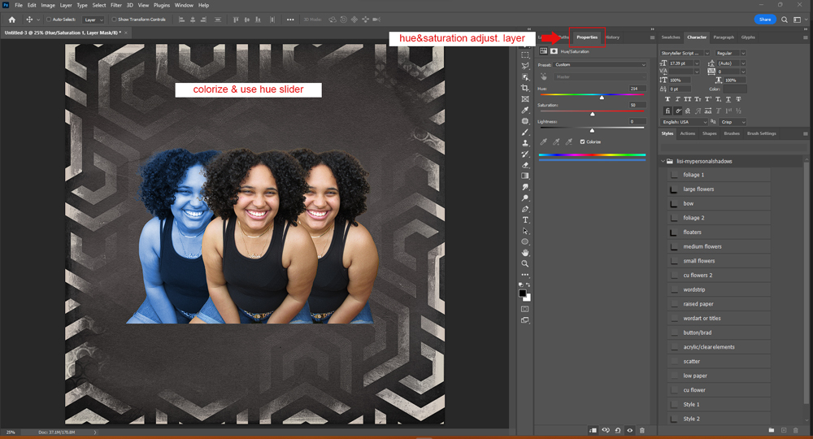This screenshot has height=439, width=813.
Task: Select the Dodge tool
Action: point(524,198)
